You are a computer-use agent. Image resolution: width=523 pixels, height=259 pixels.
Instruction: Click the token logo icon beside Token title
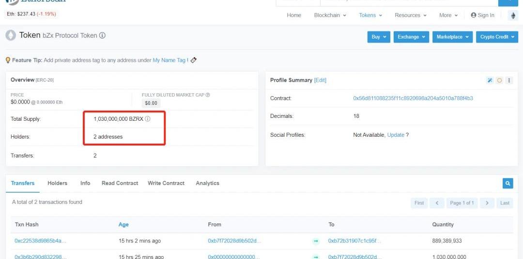[11, 36]
